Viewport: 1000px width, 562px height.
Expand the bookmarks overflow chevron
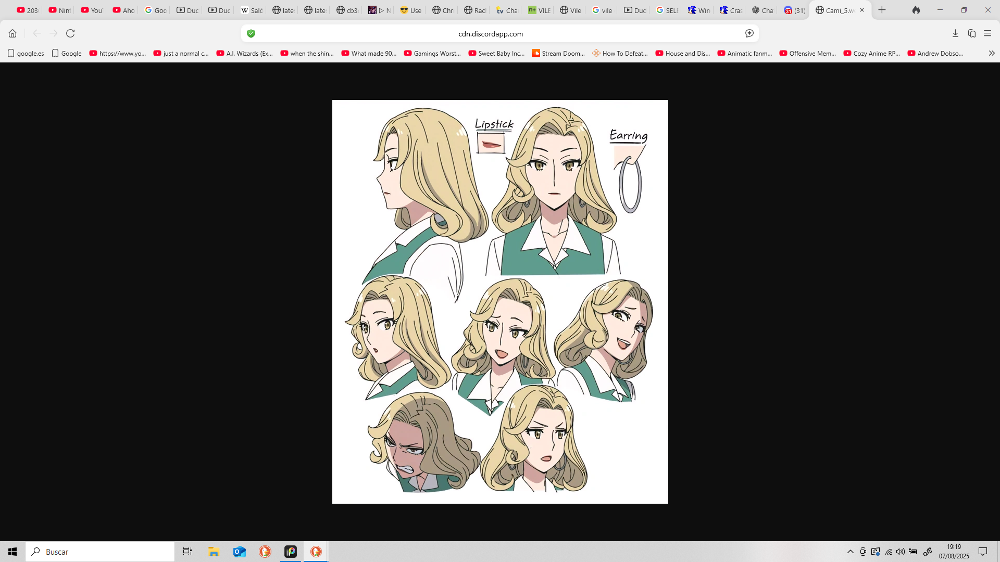pyautogui.click(x=991, y=53)
